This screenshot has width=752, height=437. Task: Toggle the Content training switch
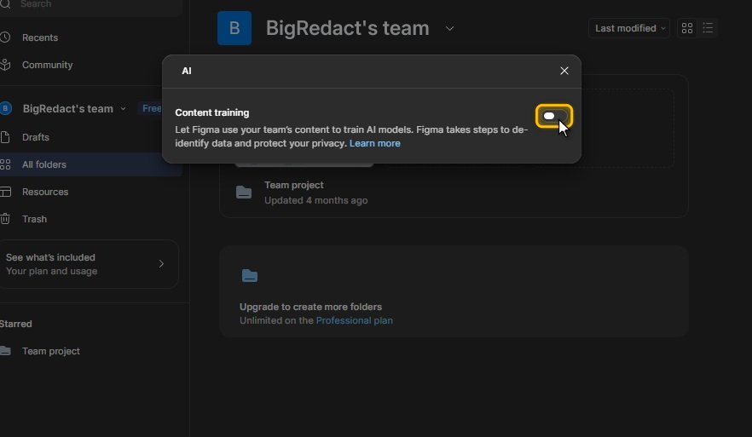pyautogui.click(x=554, y=116)
